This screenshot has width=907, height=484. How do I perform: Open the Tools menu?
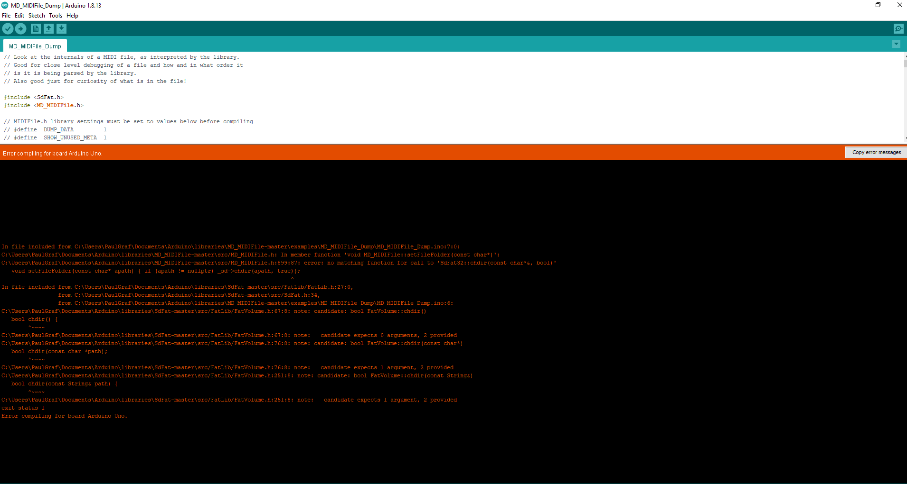[55, 15]
